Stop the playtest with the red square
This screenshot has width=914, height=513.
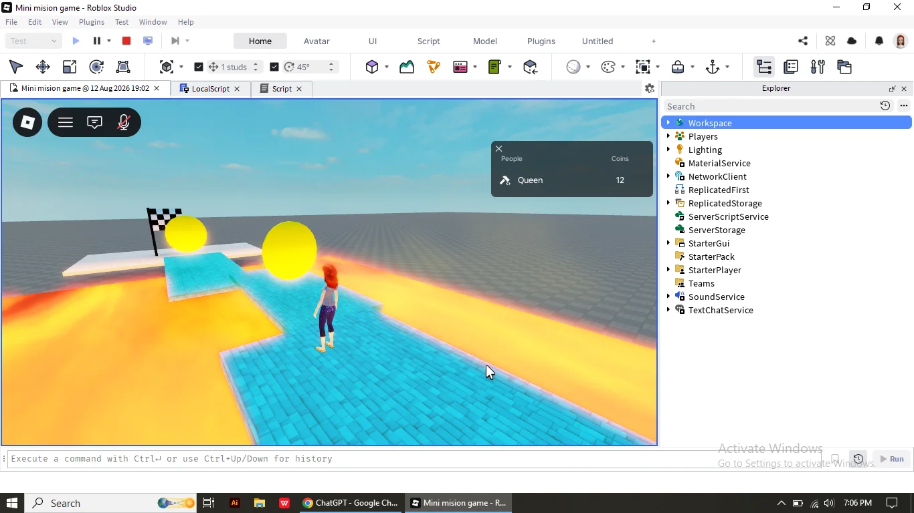click(x=126, y=41)
